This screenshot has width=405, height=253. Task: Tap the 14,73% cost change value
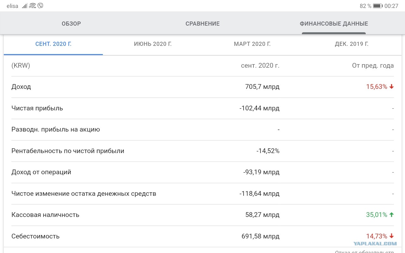377,236
